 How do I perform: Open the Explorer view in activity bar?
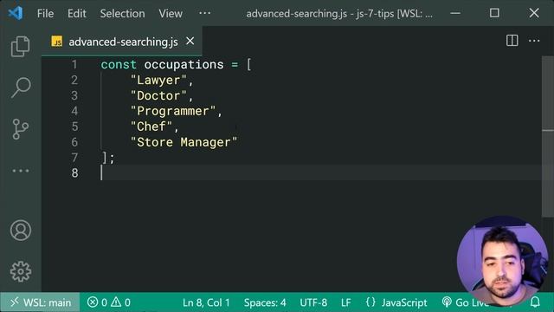pyautogui.click(x=20, y=46)
